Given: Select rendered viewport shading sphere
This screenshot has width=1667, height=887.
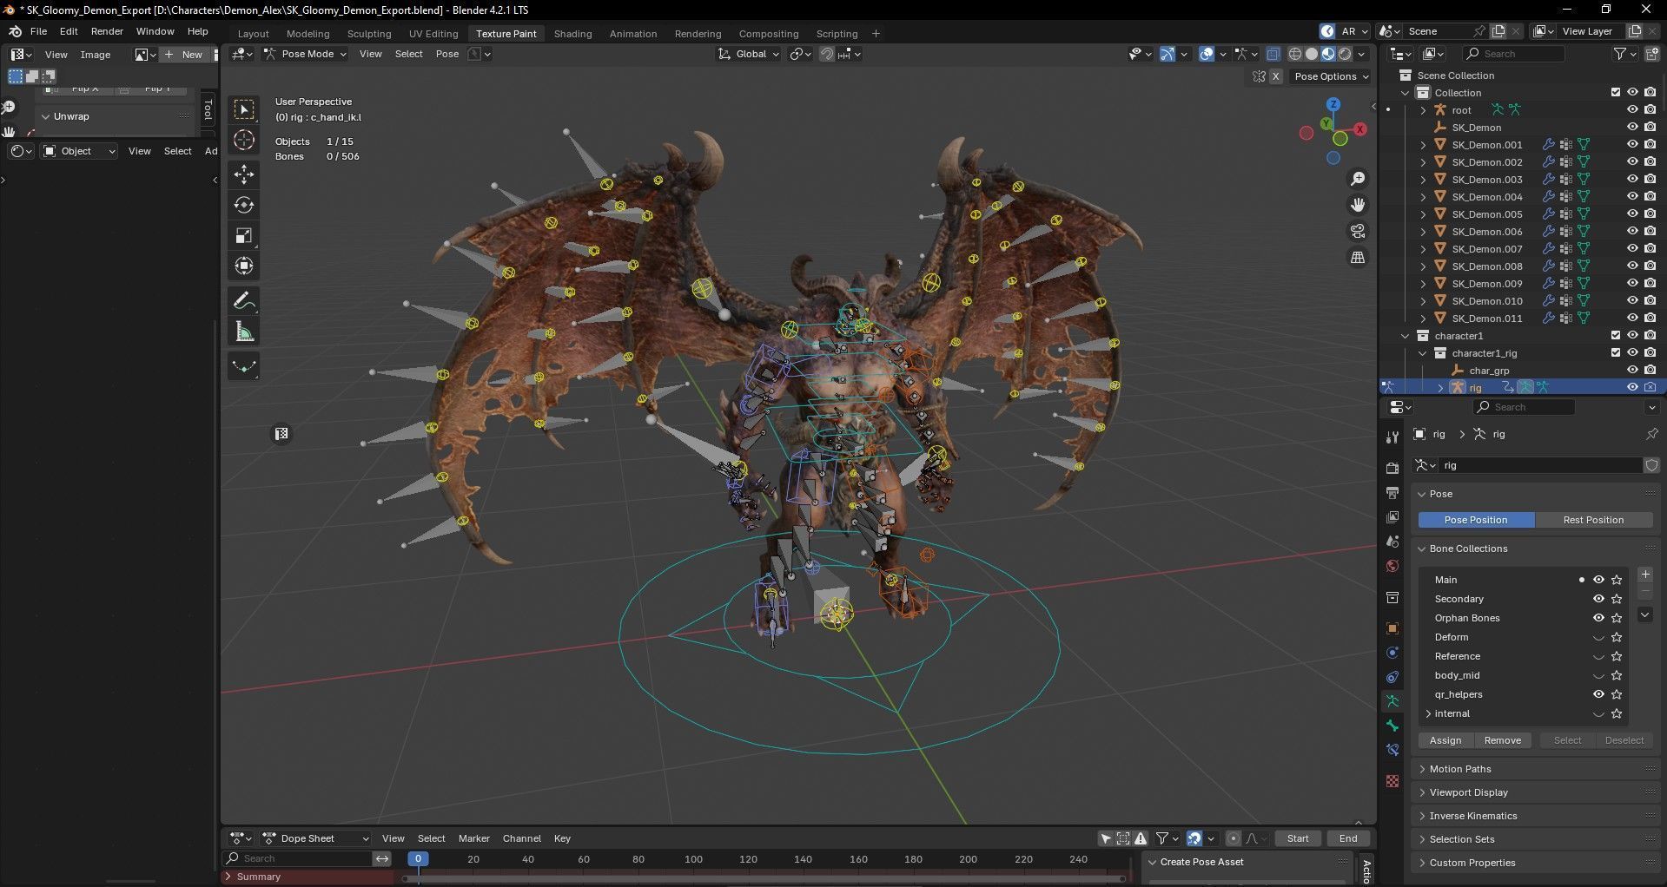Looking at the screenshot, I should (1345, 54).
